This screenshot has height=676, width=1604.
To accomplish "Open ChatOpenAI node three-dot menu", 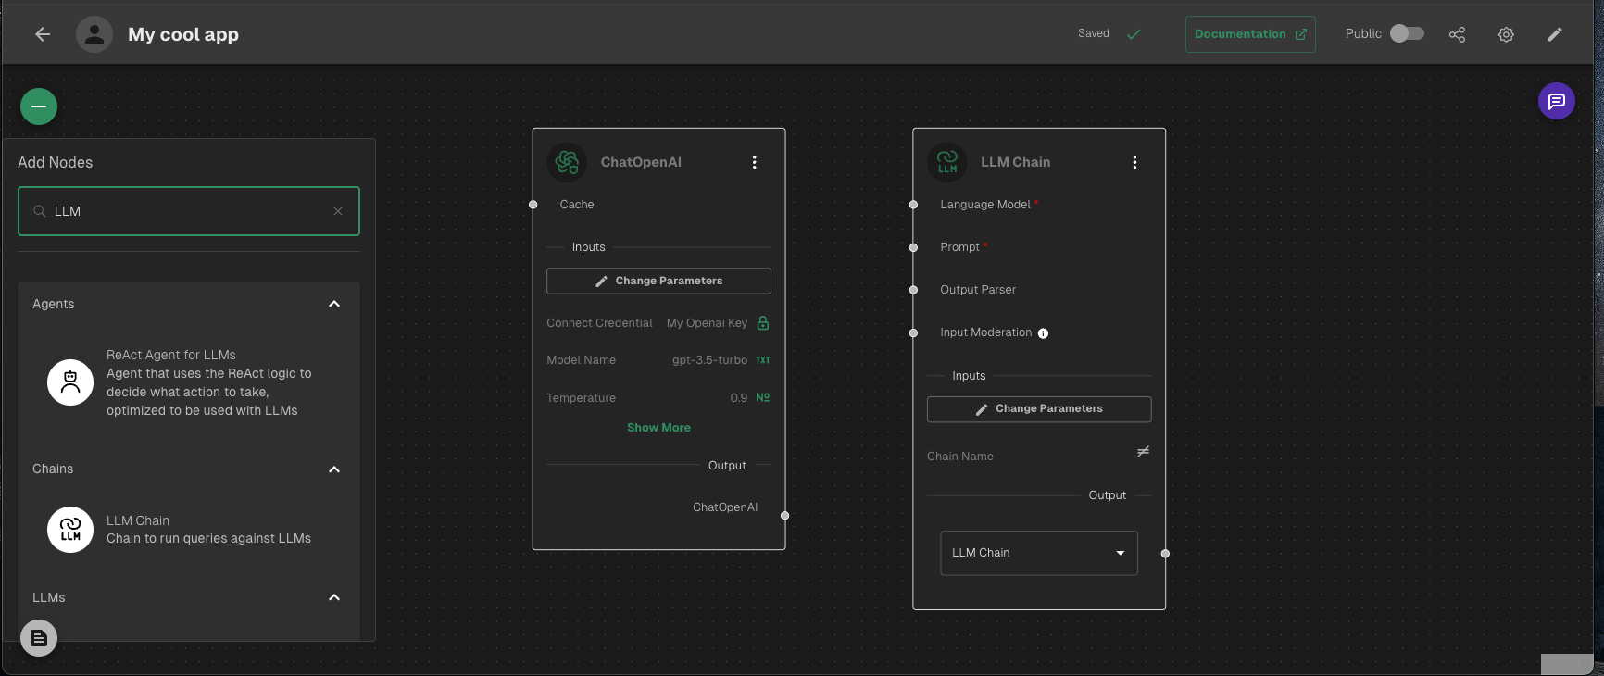I will pyautogui.click(x=754, y=162).
